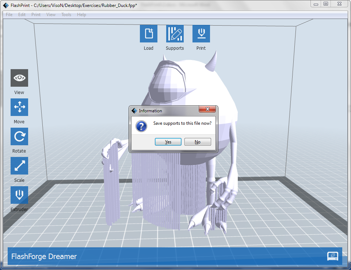Open the Edit menu
This screenshot has height=270, width=351.
(22, 15)
